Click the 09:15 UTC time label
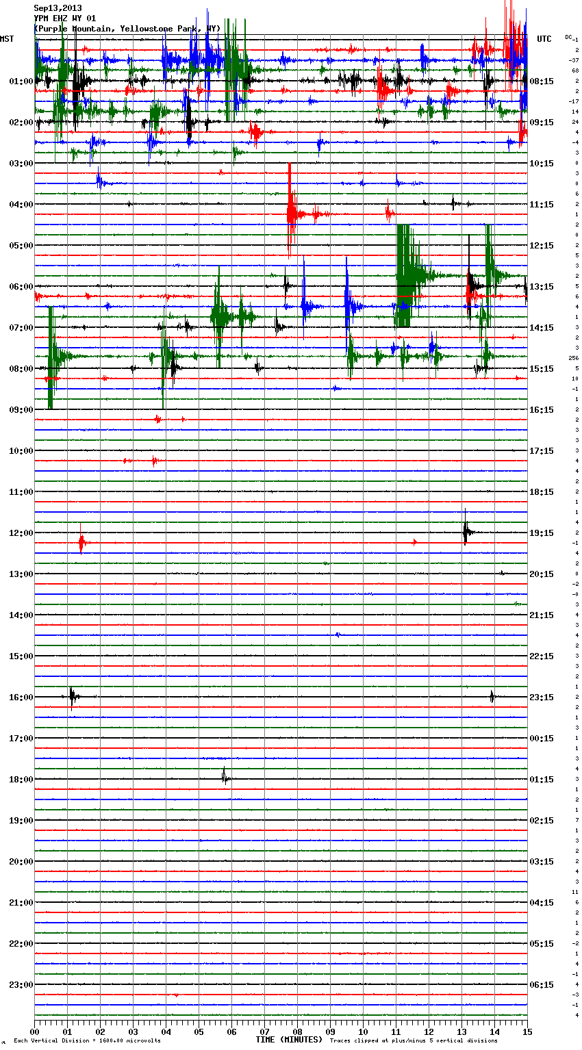 pyautogui.click(x=542, y=123)
